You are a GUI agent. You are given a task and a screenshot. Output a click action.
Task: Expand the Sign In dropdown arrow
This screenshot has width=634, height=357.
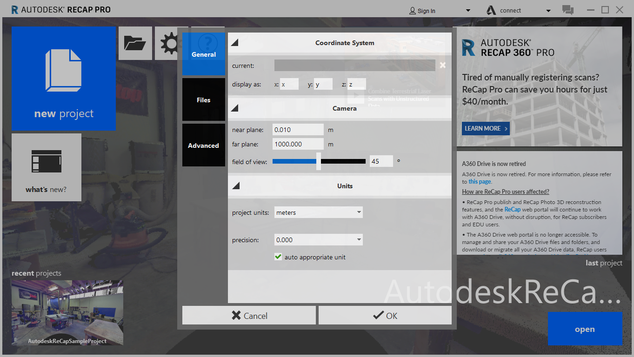(468, 11)
